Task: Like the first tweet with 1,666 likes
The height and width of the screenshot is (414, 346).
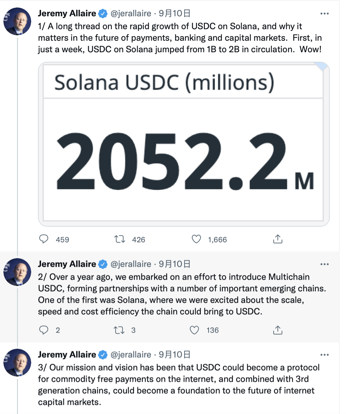Action: click(x=196, y=239)
